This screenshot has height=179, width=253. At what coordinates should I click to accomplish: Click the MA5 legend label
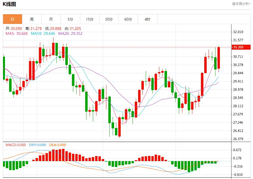pyautogui.click(x=17, y=33)
